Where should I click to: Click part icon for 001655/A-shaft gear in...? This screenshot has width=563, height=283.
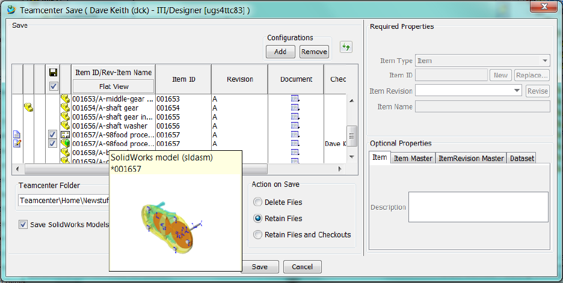pos(65,117)
